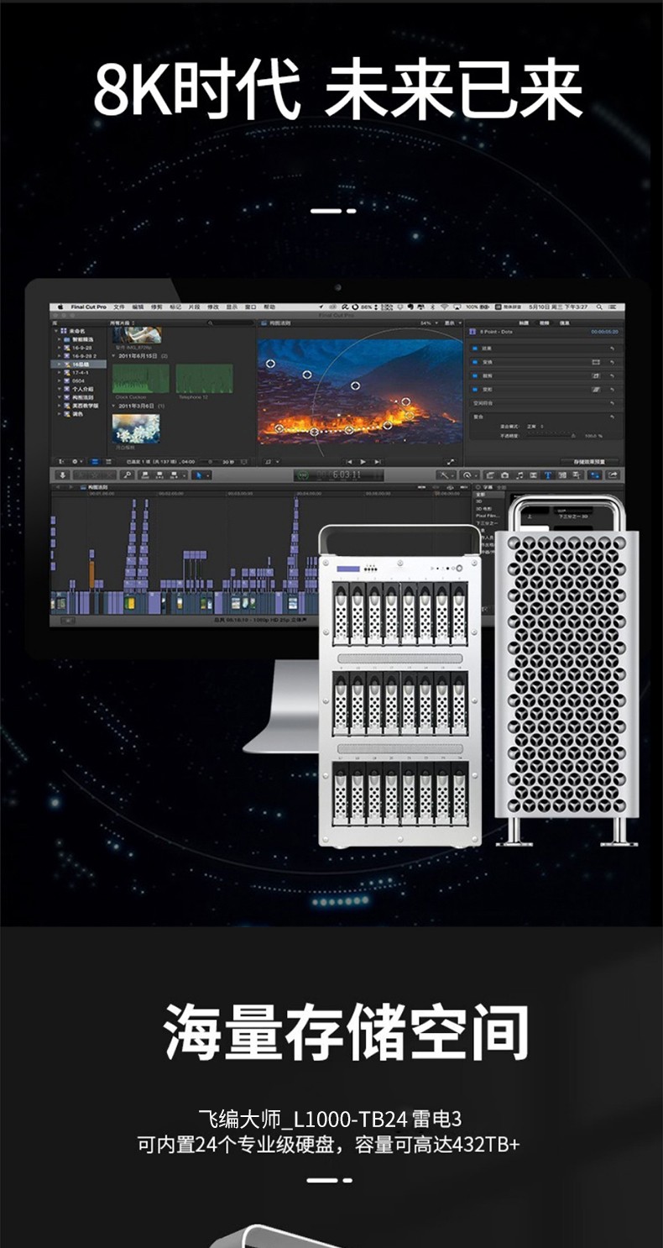This screenshot has height=1248, width=663.
Task: Disable the 效果 section blue checkbox
Action: click(474, 348)
